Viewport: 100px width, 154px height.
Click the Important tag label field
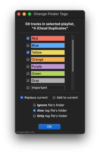pyautogui.click(x=48, y=88)
